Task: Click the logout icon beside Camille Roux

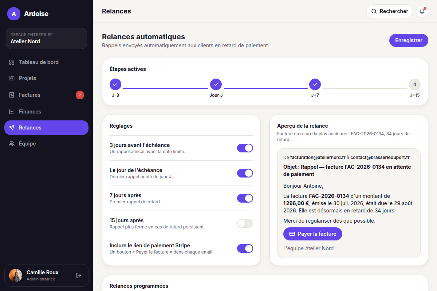Action: click(78, 275)
